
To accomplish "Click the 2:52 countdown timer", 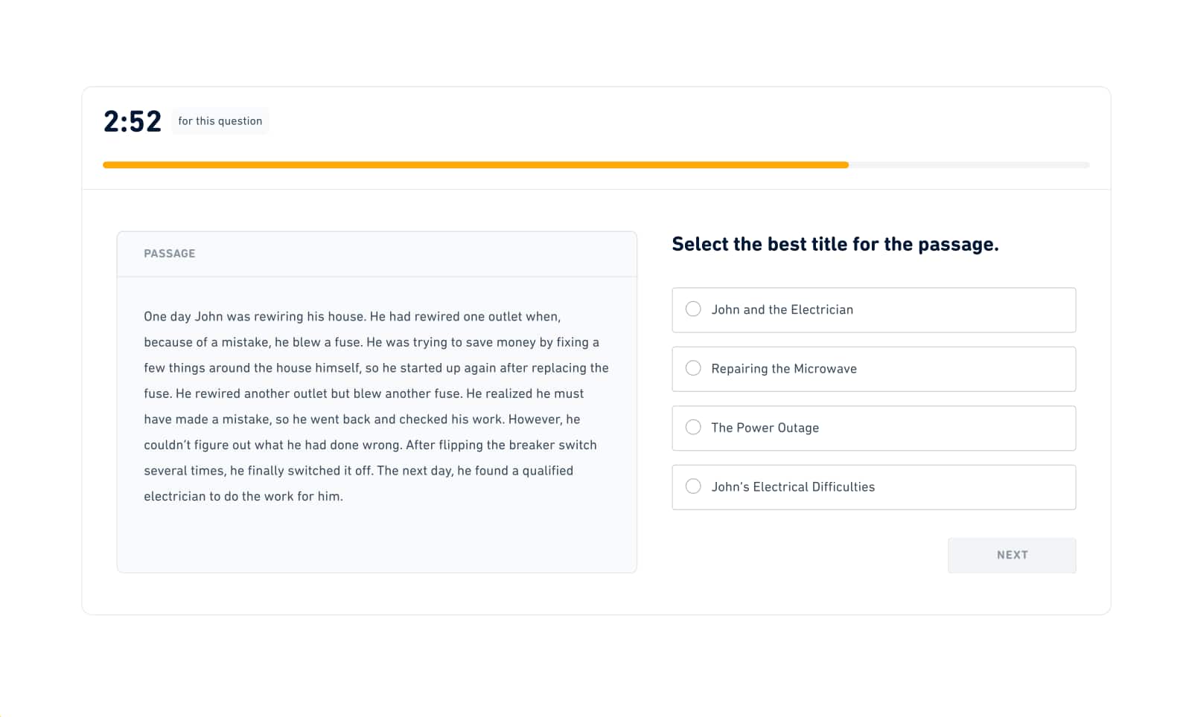I will (x=133, y=121).
